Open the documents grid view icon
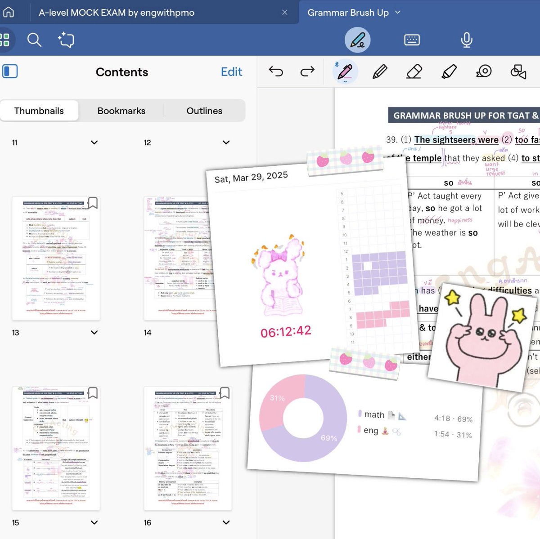Viewport: 540px width, 539px height. pos(4,40)
